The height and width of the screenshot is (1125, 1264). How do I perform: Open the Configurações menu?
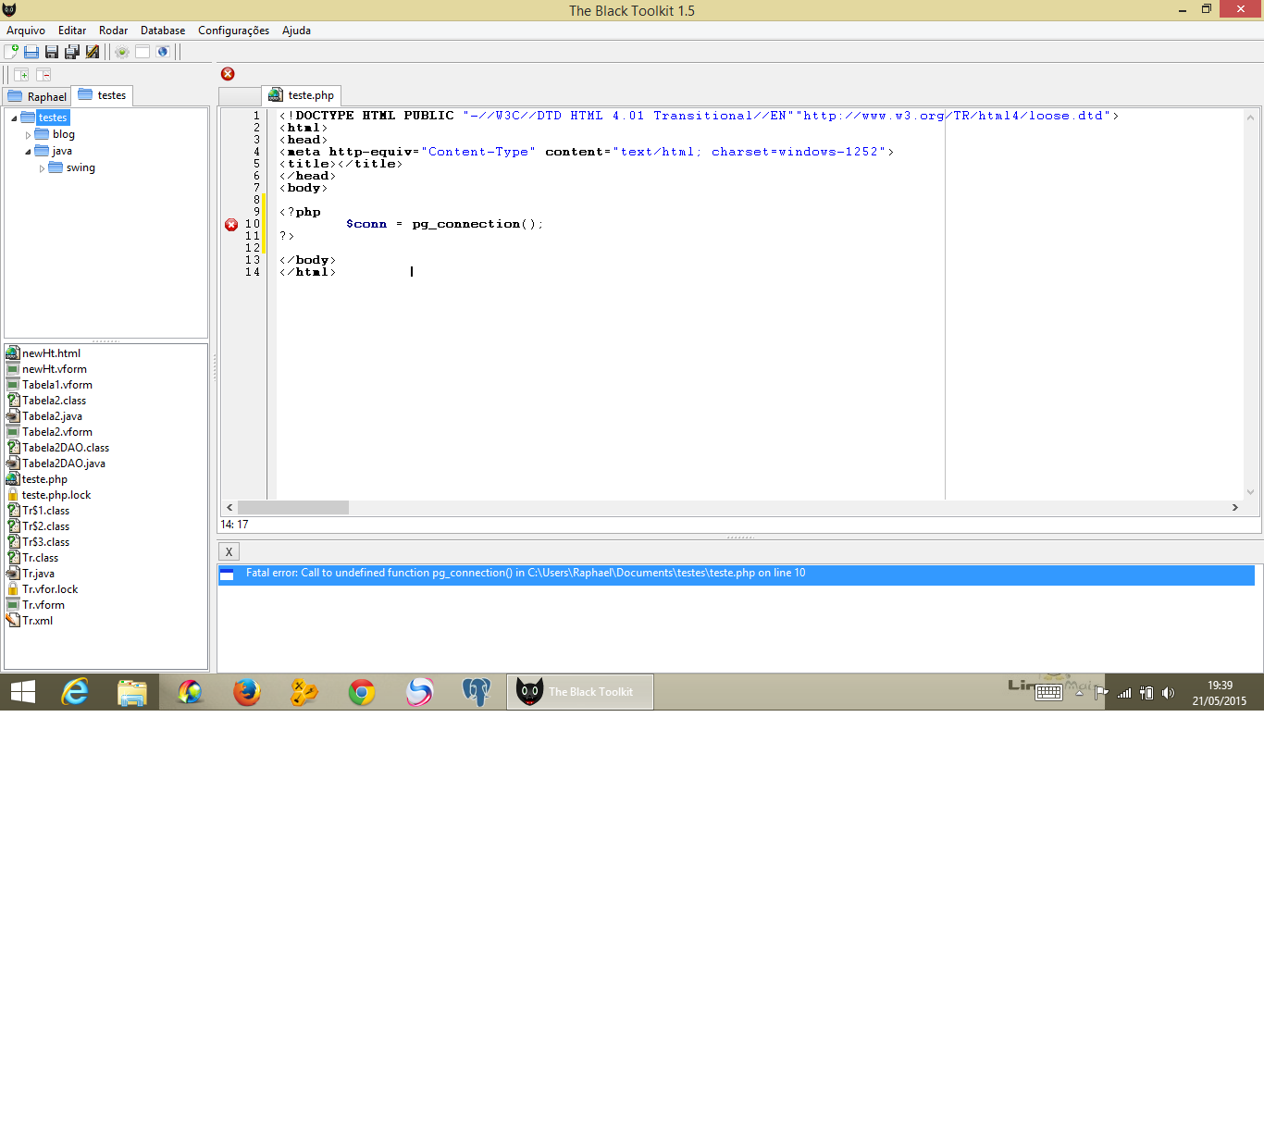point(233,31)
